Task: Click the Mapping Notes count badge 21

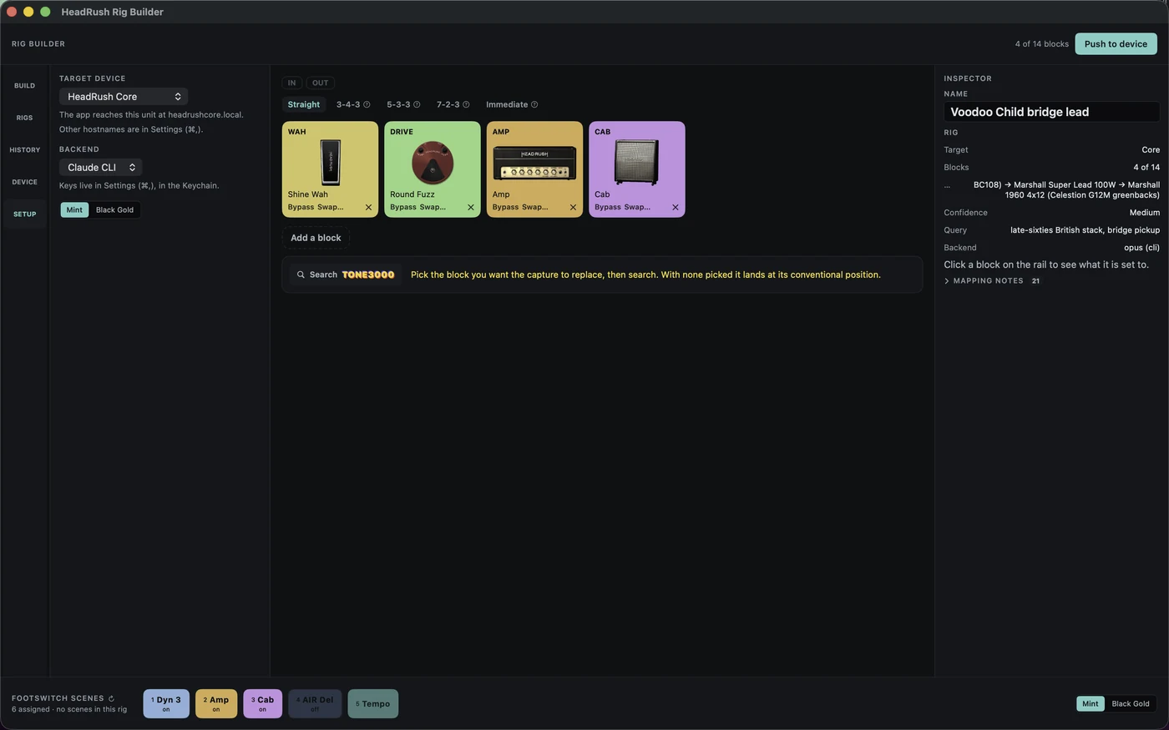Action: click(x=1035, y=281)
